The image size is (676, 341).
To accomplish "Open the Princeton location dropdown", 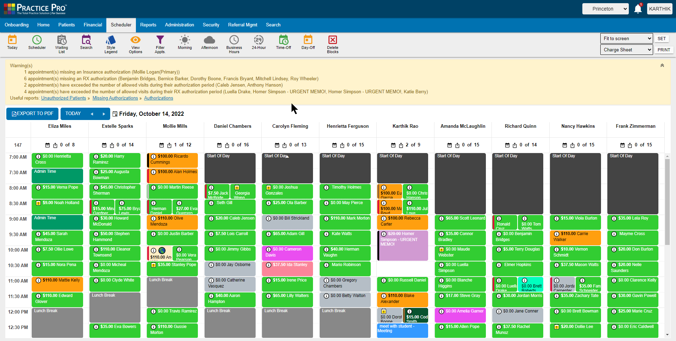I will coord(605,9).
